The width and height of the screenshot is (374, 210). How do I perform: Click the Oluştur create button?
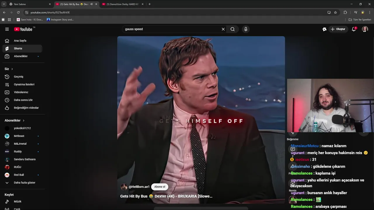[338, 29]
